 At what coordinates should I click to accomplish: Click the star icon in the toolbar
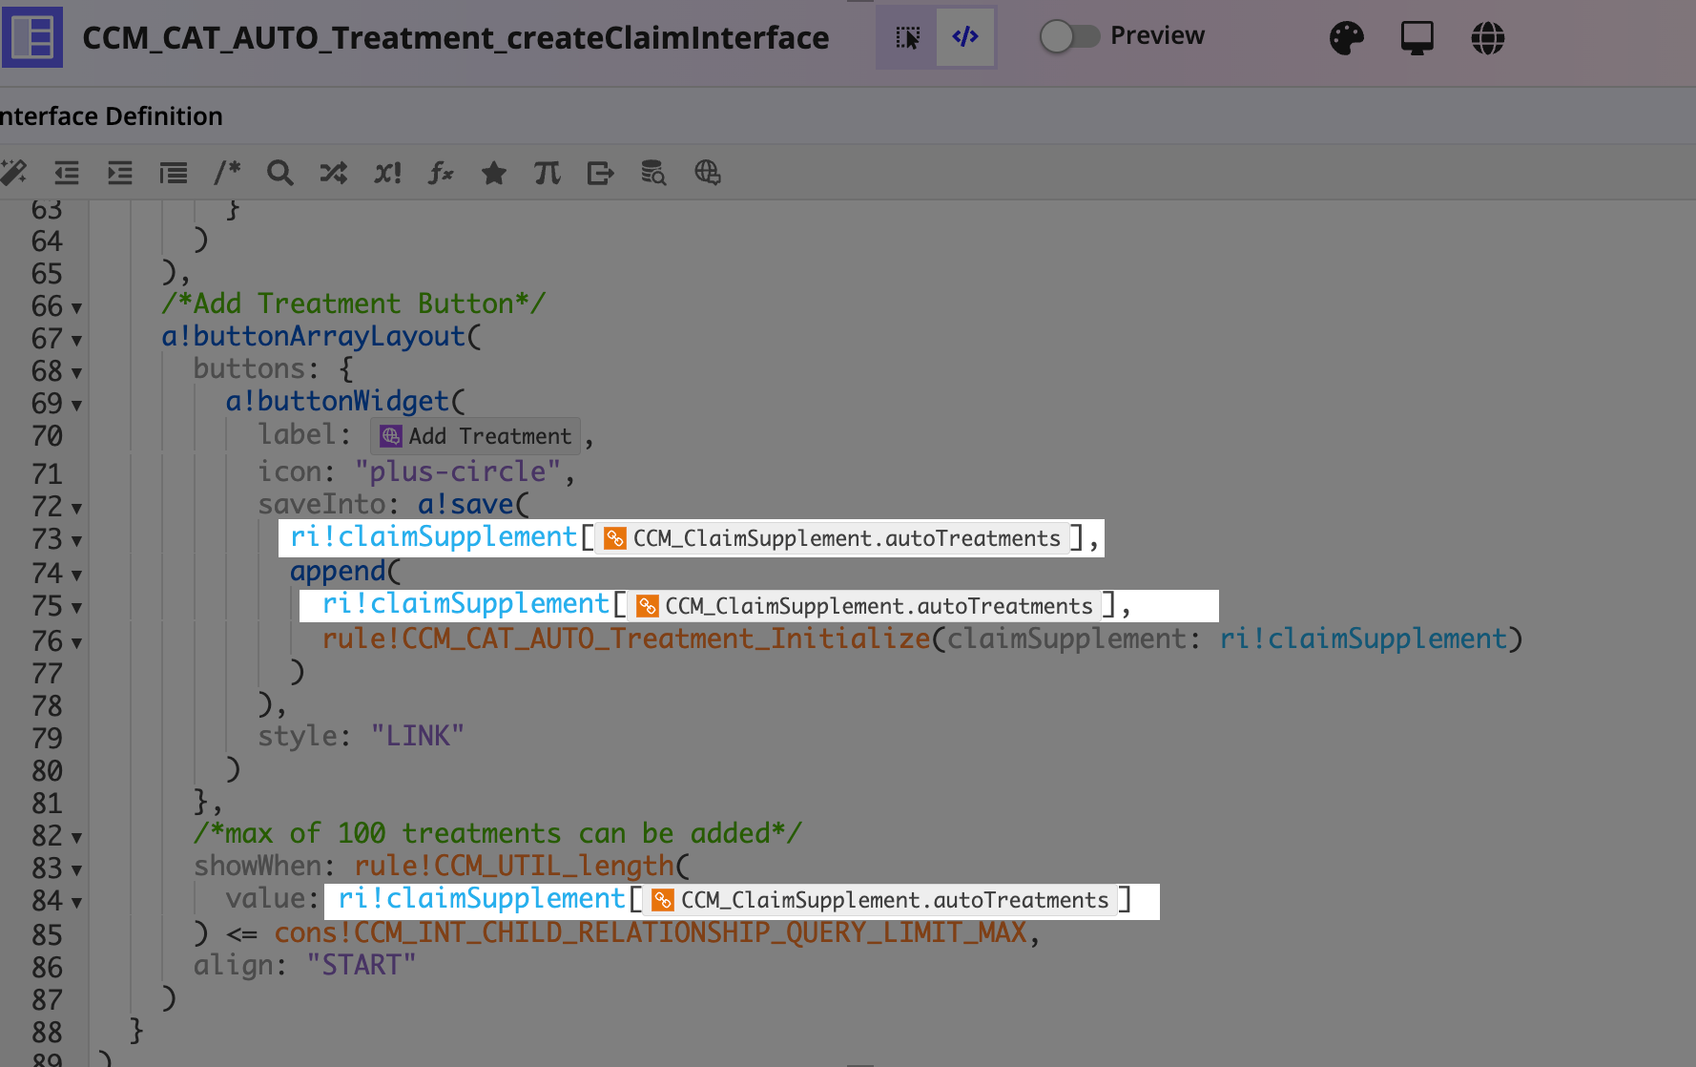pyautogui.click(x=493, y=173)
